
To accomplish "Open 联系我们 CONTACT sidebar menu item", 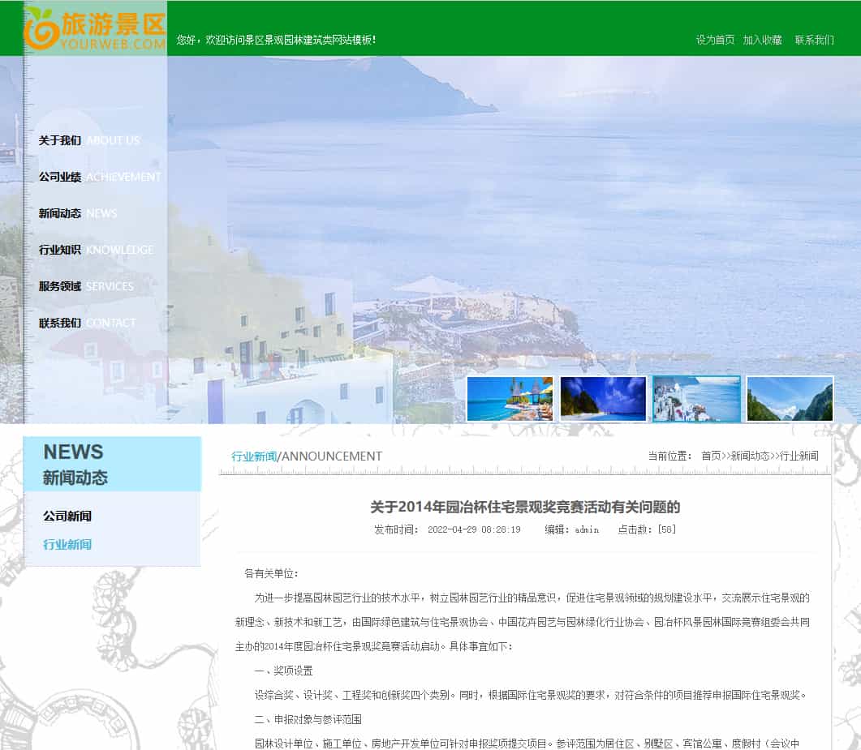I will (x=87, y=323).
